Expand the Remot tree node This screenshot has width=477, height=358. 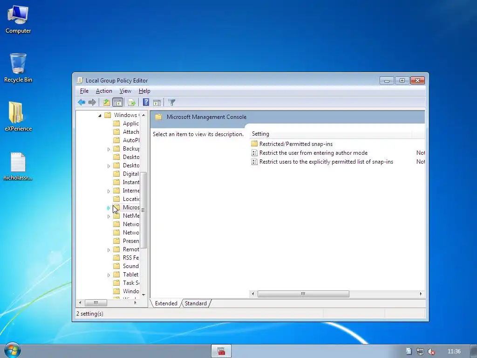109,250
